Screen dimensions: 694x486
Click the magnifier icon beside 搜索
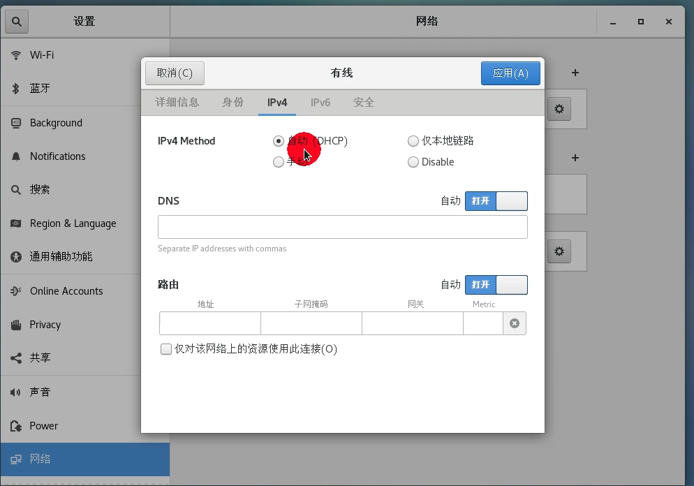click(x=16, y=190)
